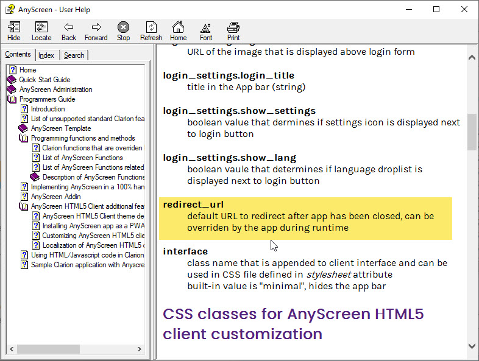Switch to the Index tab

click(46, 55)
